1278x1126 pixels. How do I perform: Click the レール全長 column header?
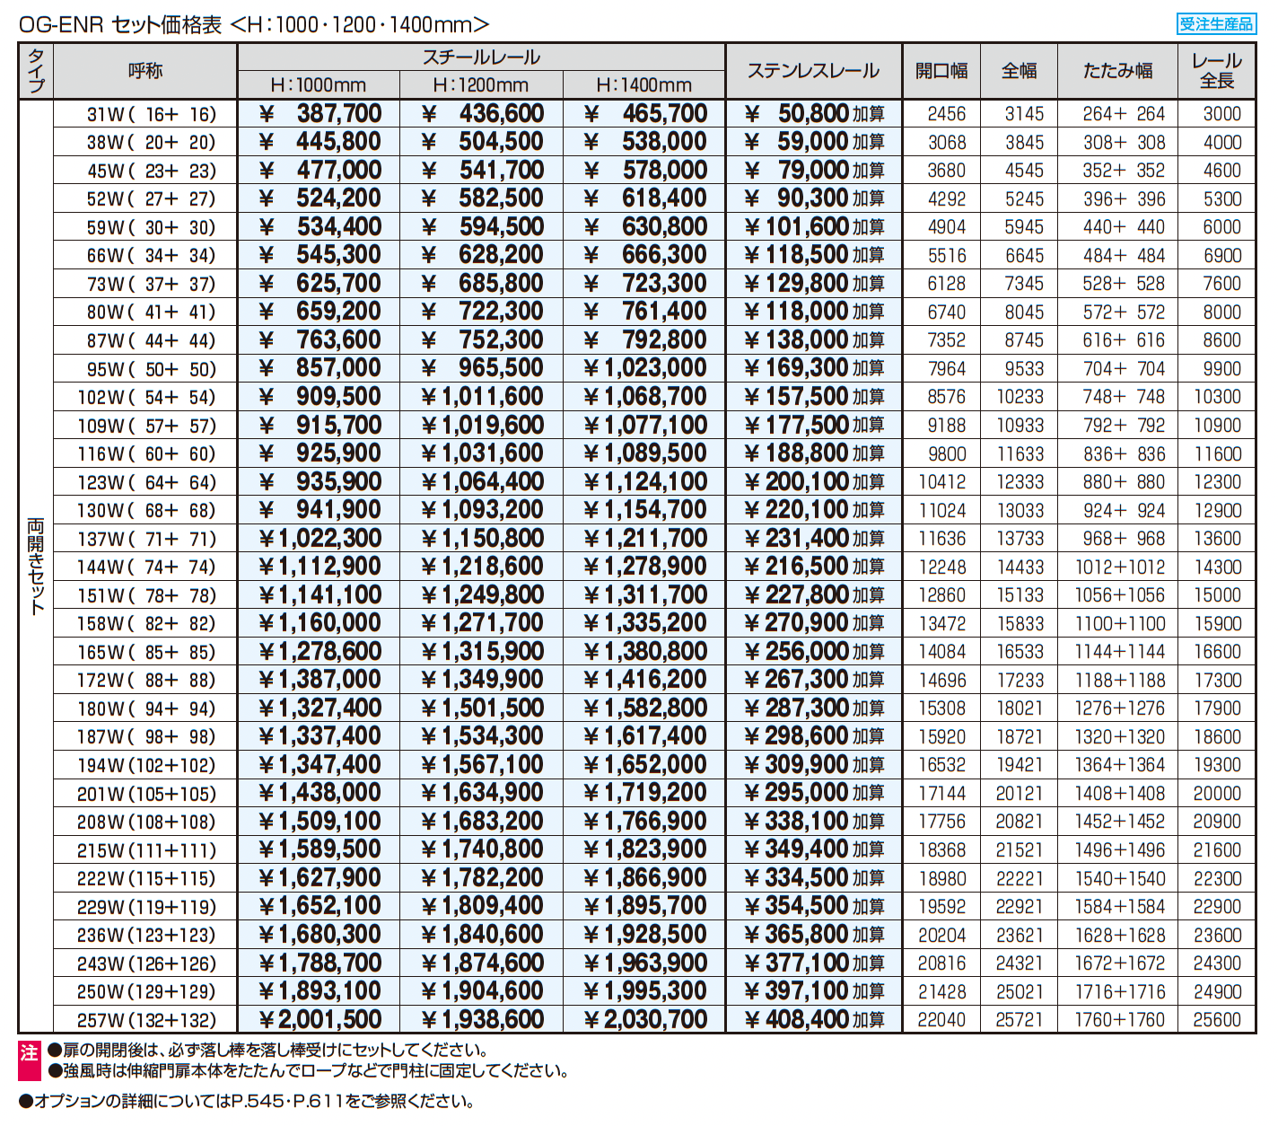click(x=1217, y=71)
